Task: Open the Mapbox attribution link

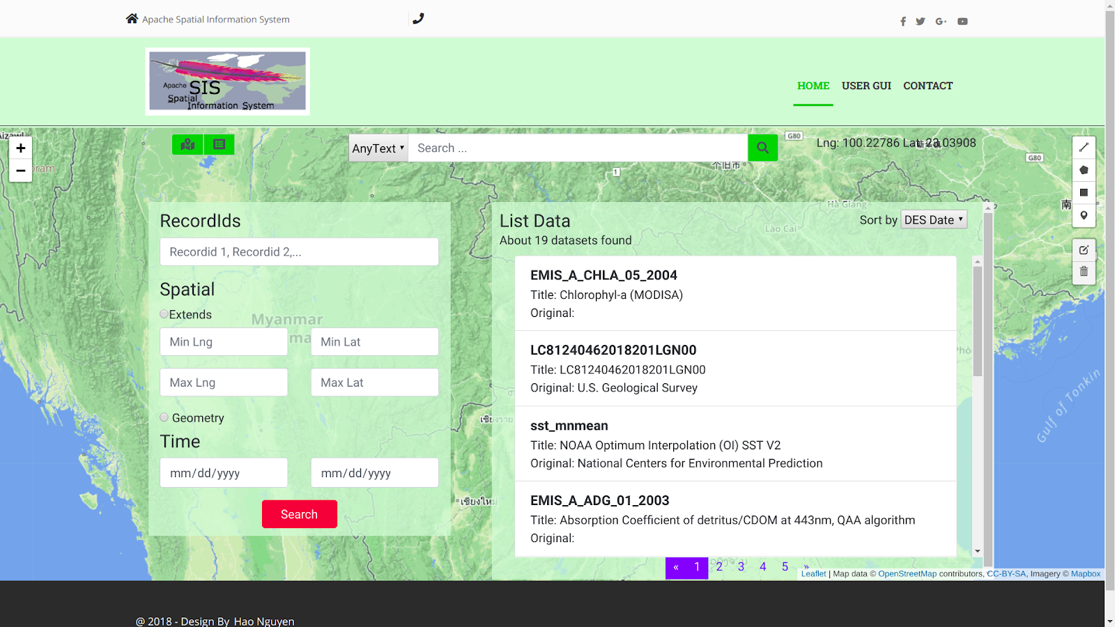Action: 1086,574
